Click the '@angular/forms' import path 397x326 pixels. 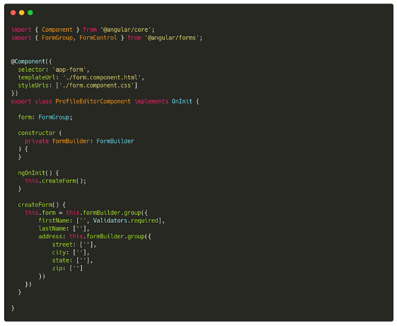coord(173,38)
